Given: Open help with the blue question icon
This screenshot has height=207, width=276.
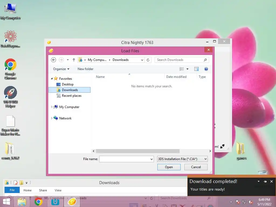Looking at the screenshot, I should pos(206,69).
